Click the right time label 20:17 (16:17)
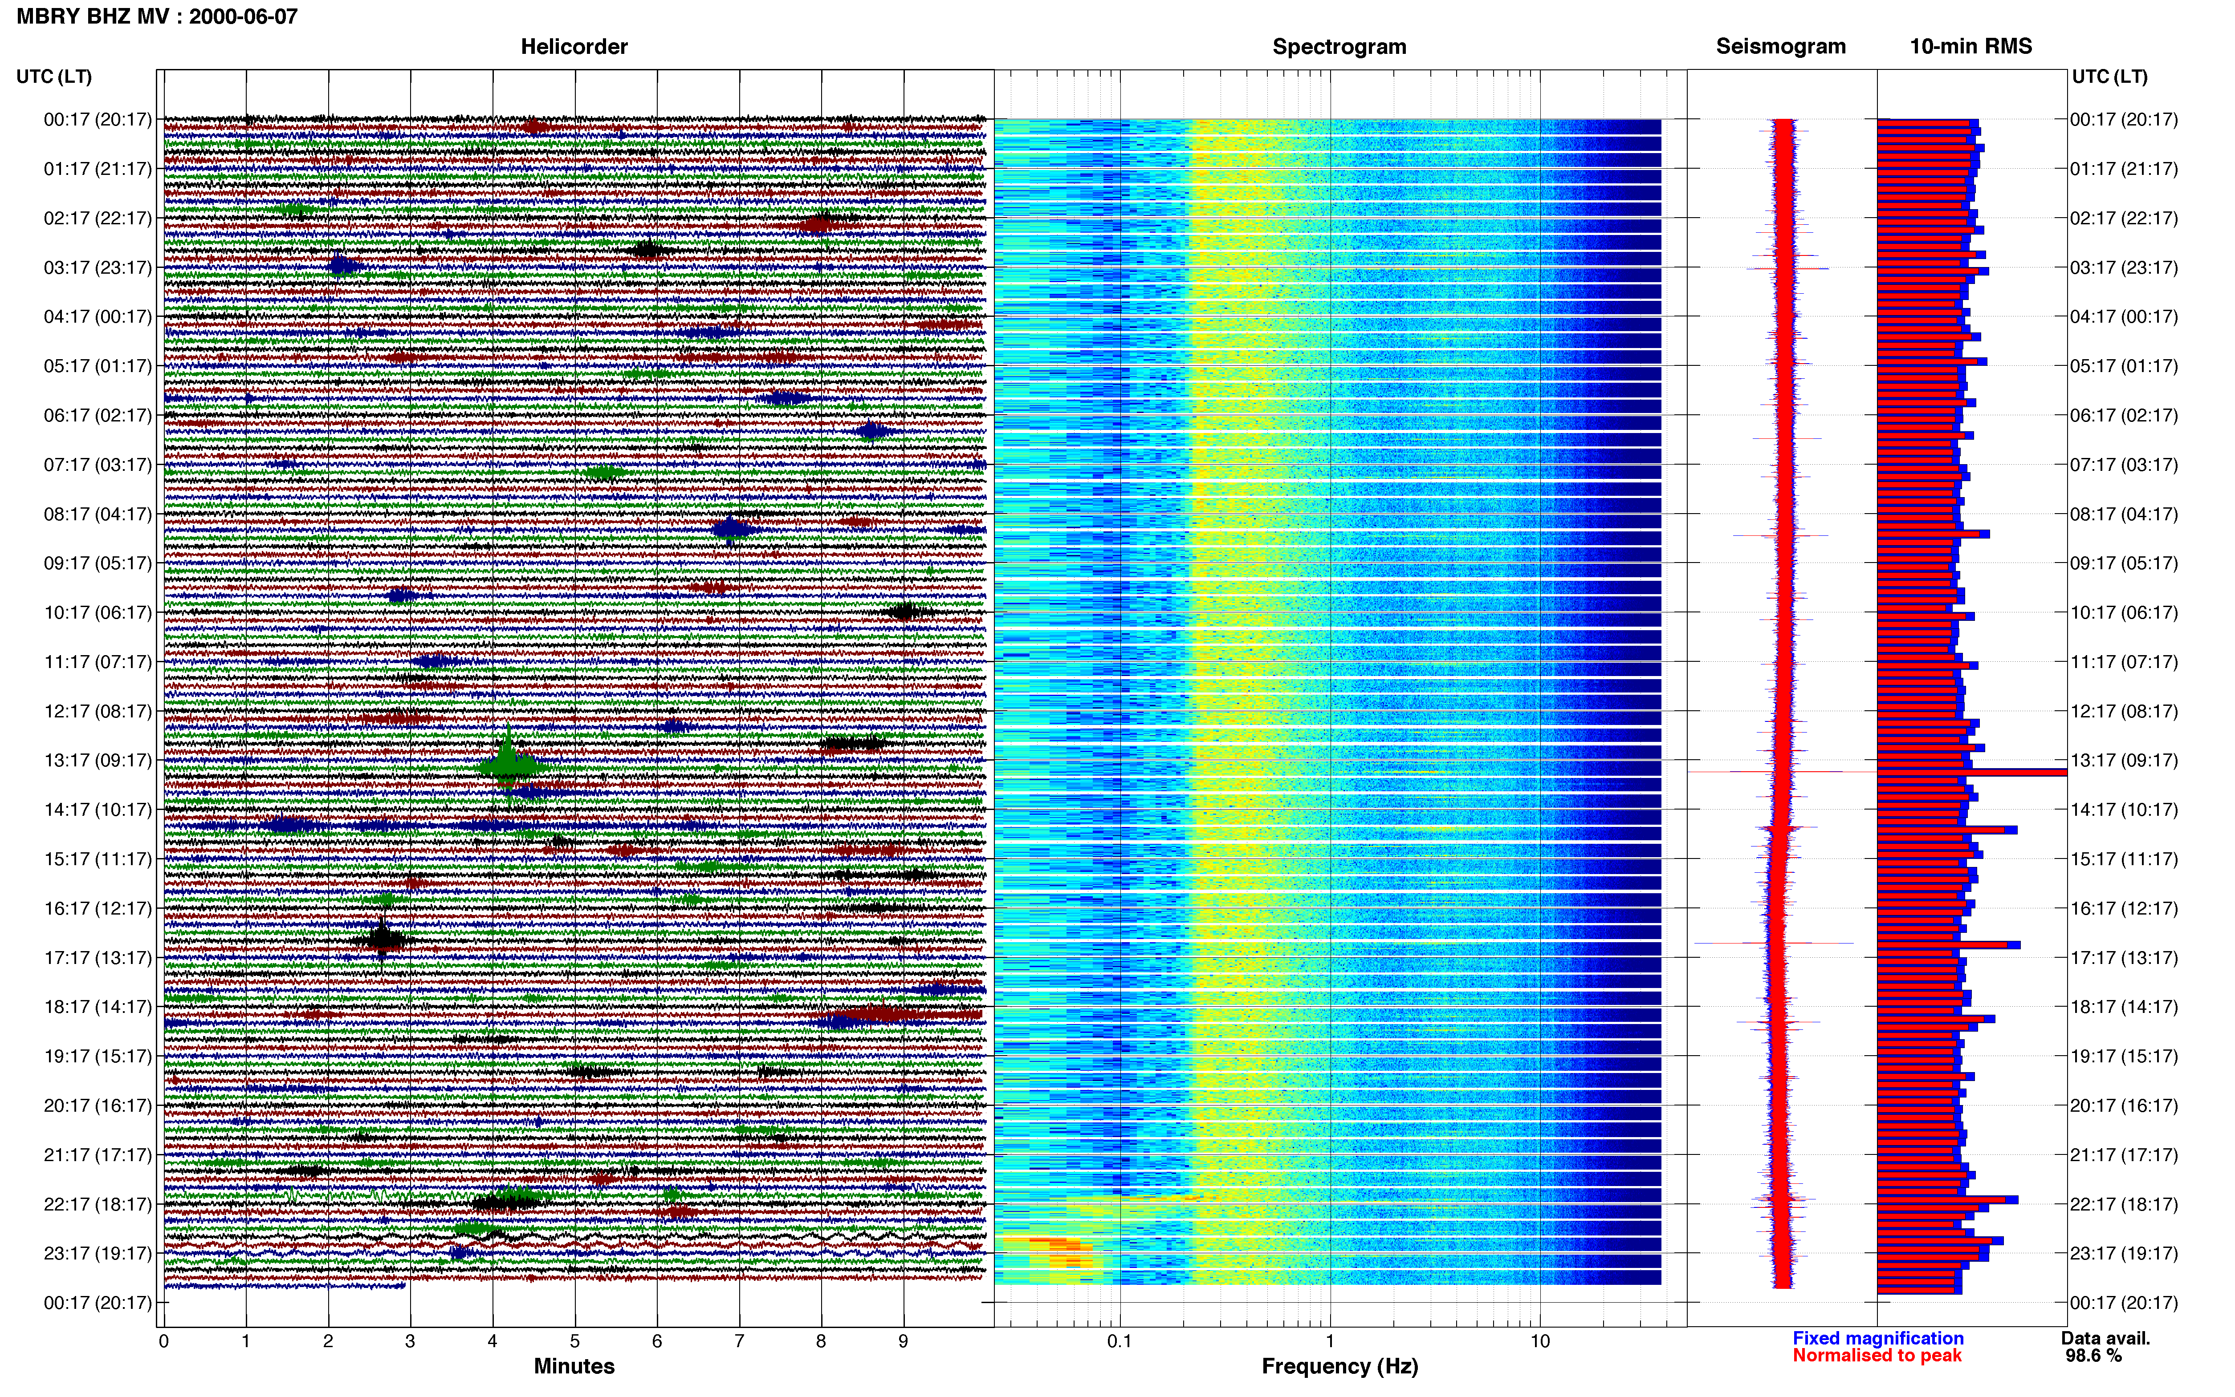Screen dimensions: 2235x1397 (2124, 1105)
